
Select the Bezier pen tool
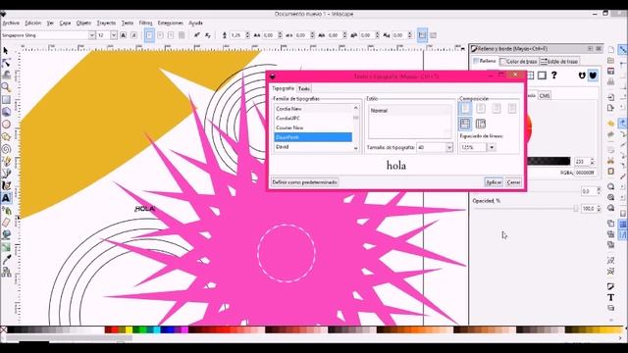pos(6,174)
